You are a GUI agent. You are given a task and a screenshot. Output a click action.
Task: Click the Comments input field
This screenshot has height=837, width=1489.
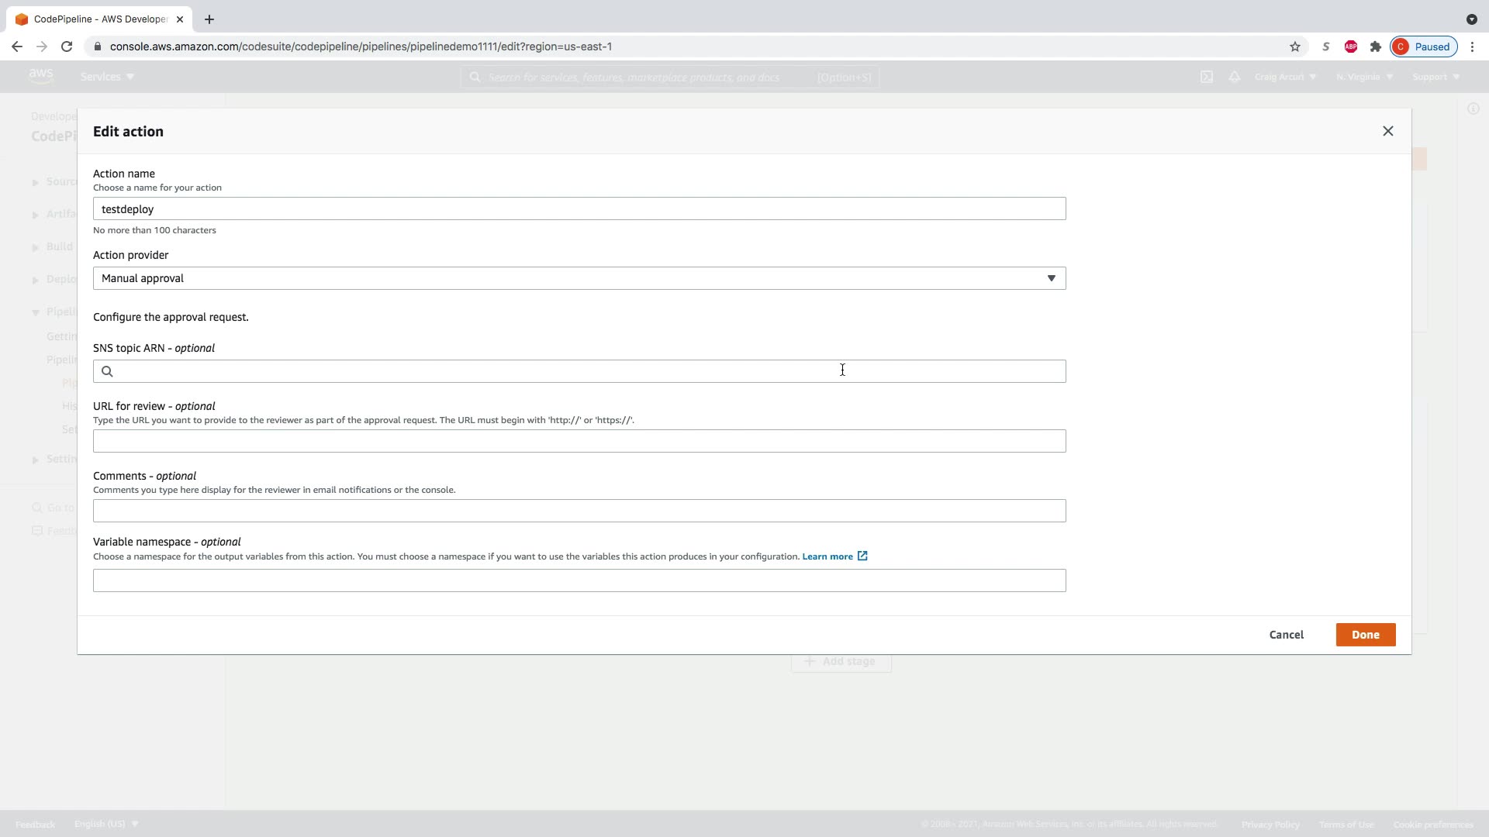pos(579,511)
